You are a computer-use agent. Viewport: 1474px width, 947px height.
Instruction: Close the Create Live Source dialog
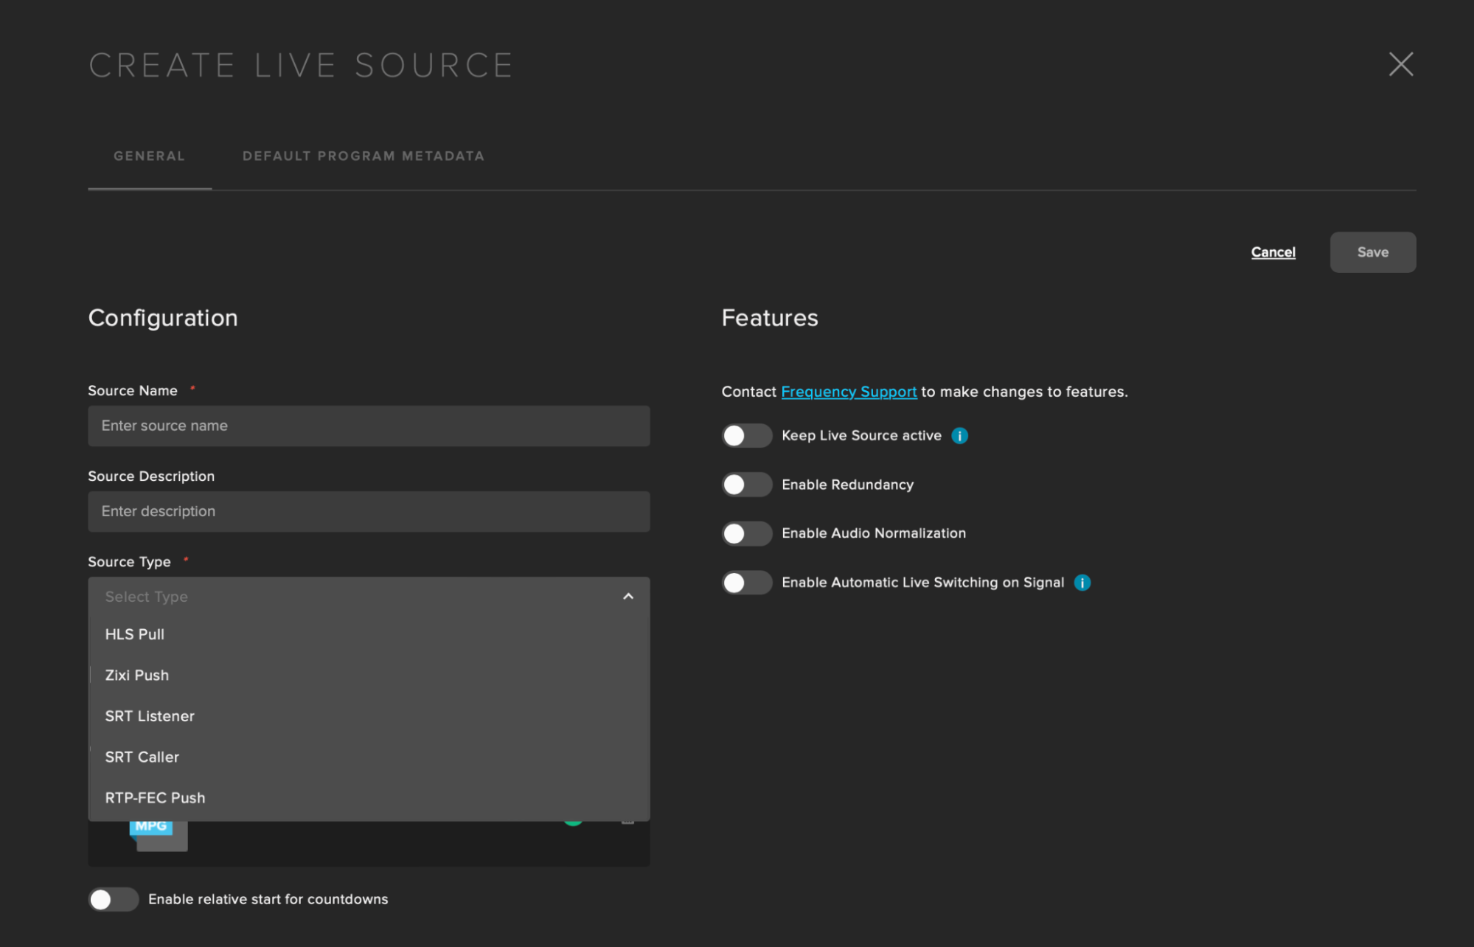click(x=1400, y=64)
